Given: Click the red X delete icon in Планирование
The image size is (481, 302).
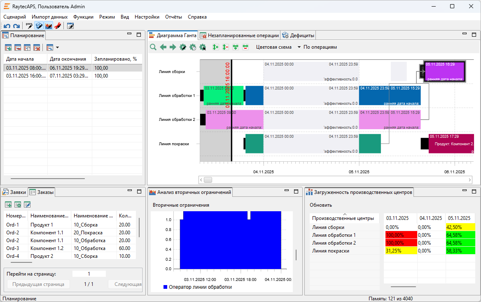Looking at the screenshot, I should (37, 47).
